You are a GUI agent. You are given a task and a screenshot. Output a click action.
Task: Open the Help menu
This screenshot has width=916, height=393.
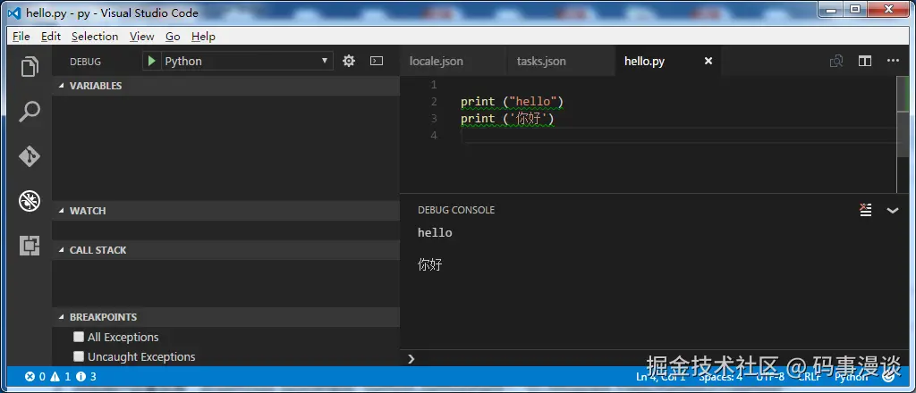tap(203, 36)
